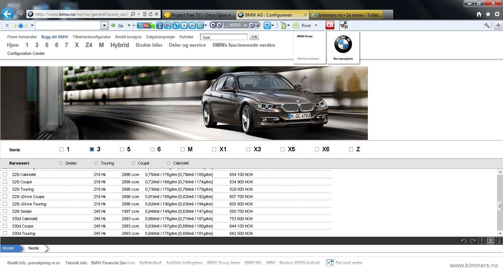Click the Tilbehørskonfigurator link
This screenshot has height=268, width=503.
coord(92,37)
